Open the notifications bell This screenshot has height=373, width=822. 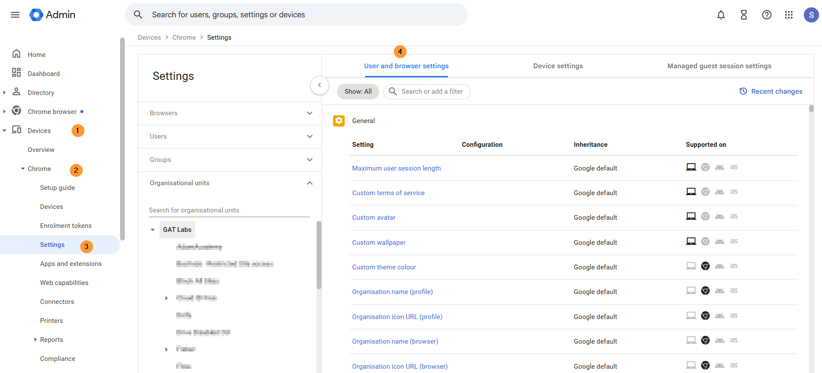(x=721, y=15)
